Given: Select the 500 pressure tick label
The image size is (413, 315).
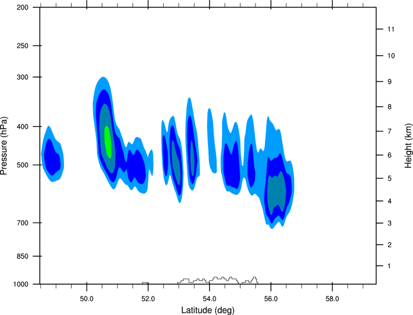Looking at the screenshot, I should (x=22, y=165).
